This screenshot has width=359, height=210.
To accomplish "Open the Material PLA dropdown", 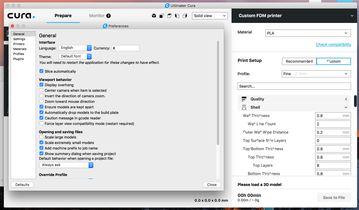I will 308,33.
